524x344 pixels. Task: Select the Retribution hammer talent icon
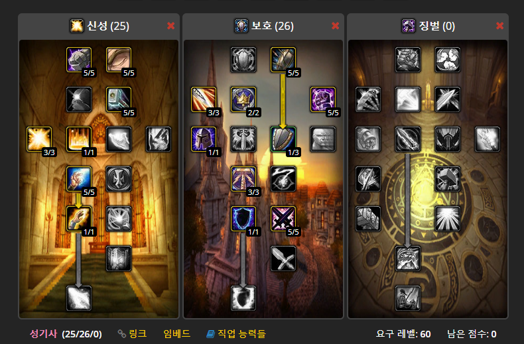(x=448, y=179)
